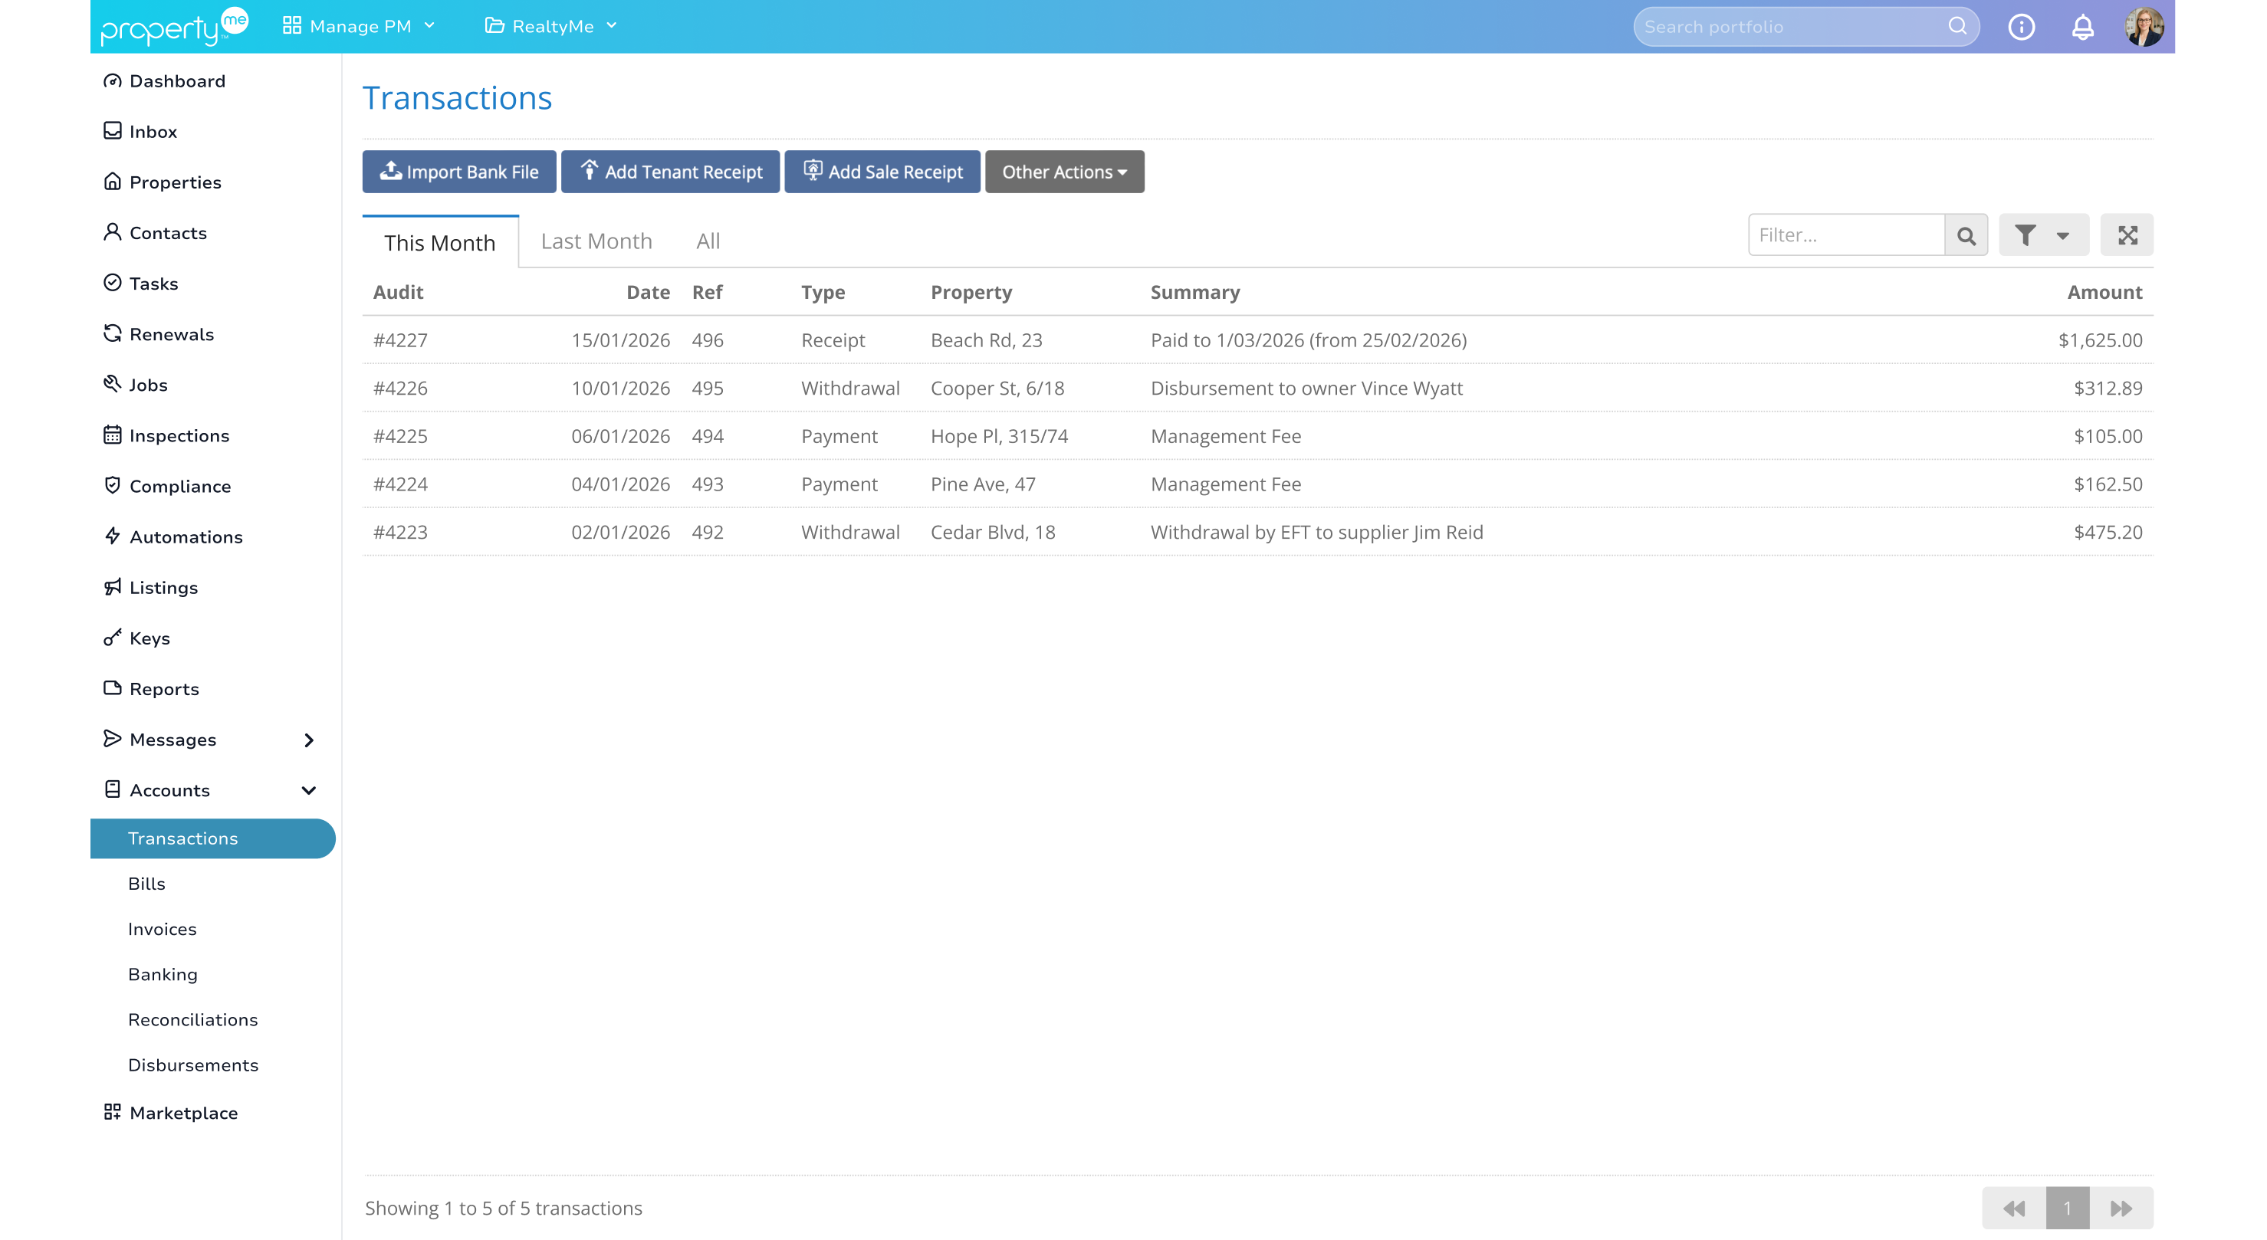Collapse the Accounts submenu chevron
Viewport: 2267px width, 1240px height.
point(308,789)
